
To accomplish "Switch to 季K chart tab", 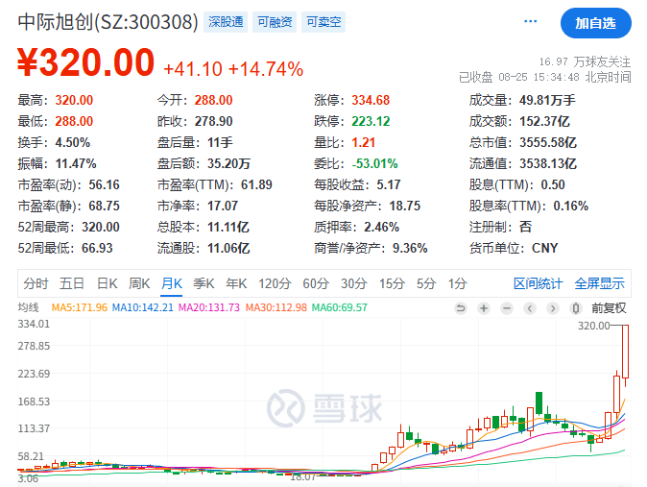I will [x=204, y=283].
